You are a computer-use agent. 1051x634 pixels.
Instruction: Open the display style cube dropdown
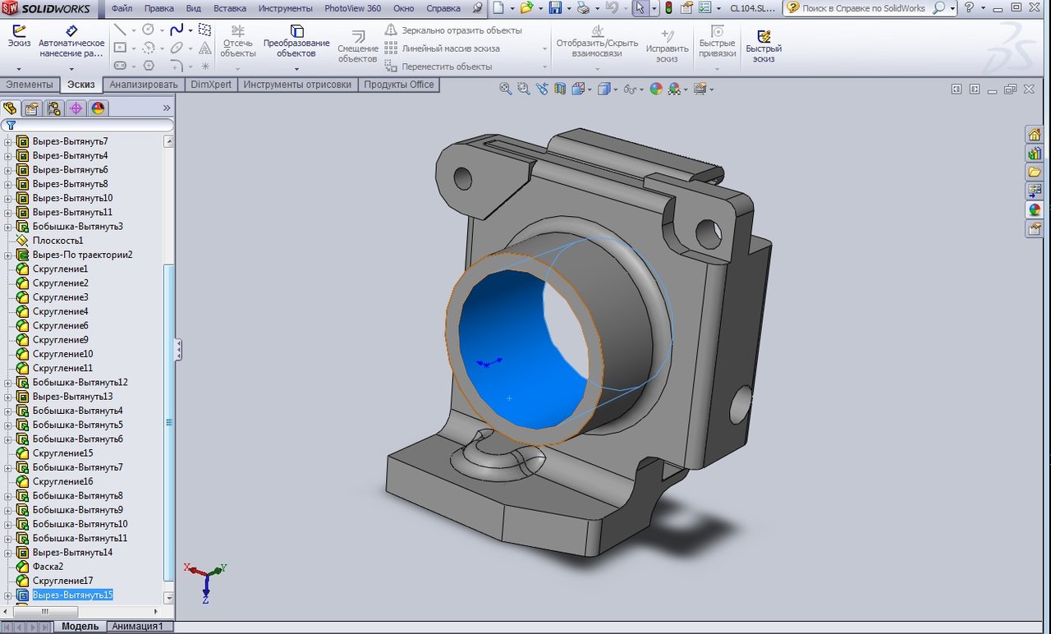pos(617,90)
